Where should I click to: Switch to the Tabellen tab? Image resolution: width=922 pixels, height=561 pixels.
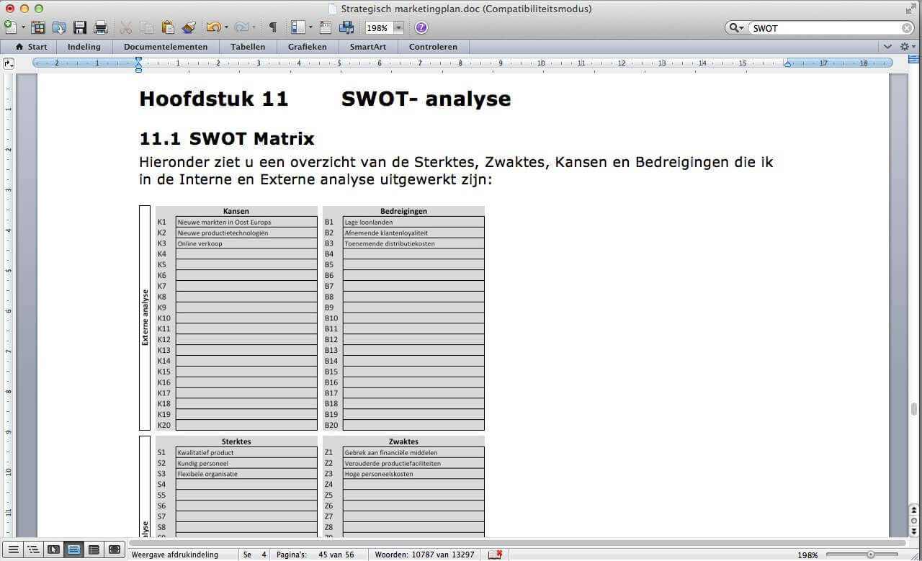(x=248, y=46)
